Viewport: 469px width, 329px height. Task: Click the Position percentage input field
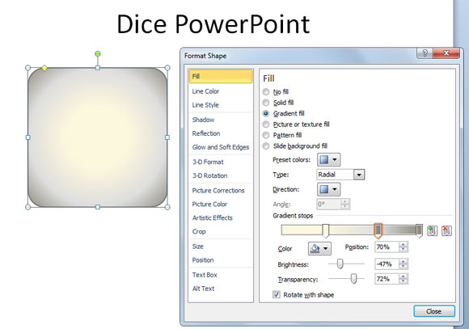(387, 247)
